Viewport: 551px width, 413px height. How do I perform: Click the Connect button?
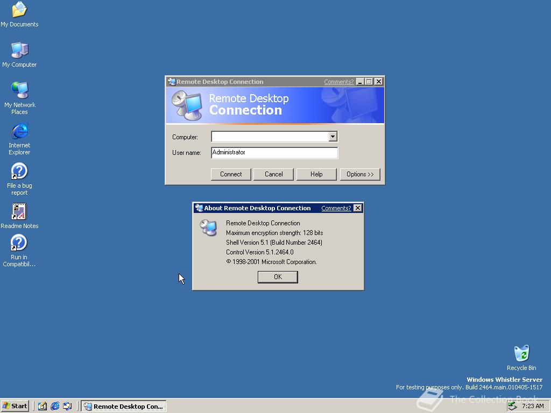coord(231,174)
